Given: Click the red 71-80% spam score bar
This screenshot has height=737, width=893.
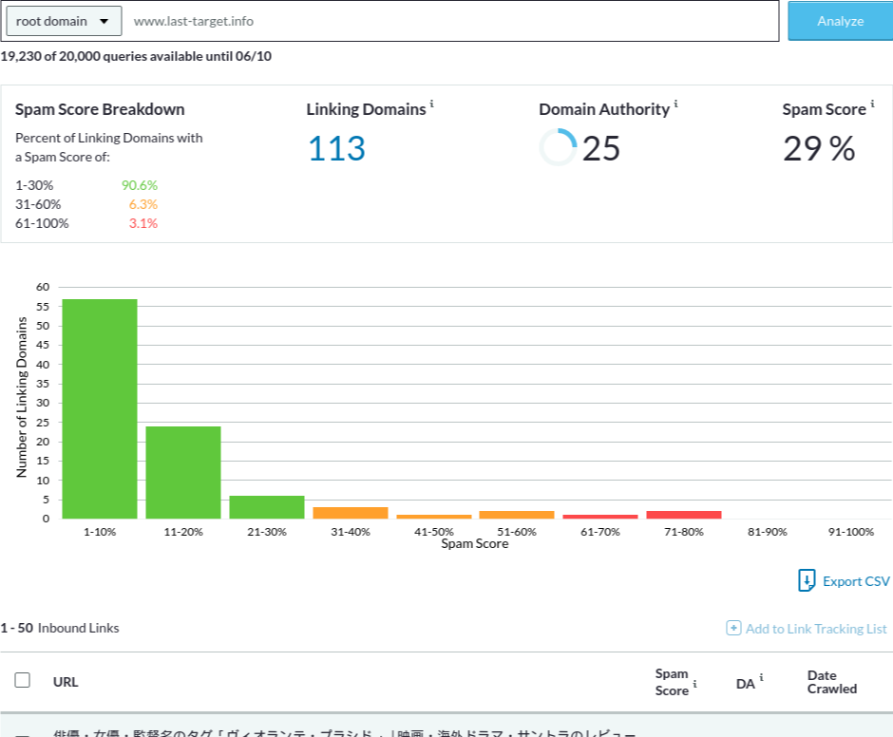Looking at the screenshot, I should [x=684, y=515].
